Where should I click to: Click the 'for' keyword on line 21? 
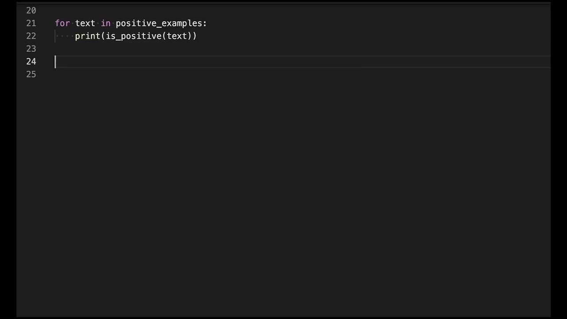coord(62,23)
